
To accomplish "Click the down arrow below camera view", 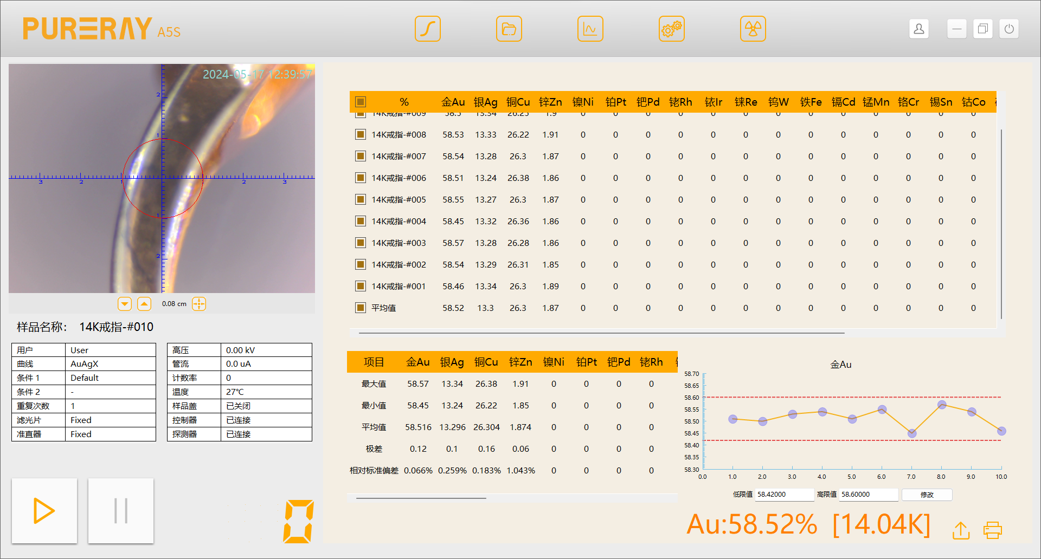I will coord(125,304).
